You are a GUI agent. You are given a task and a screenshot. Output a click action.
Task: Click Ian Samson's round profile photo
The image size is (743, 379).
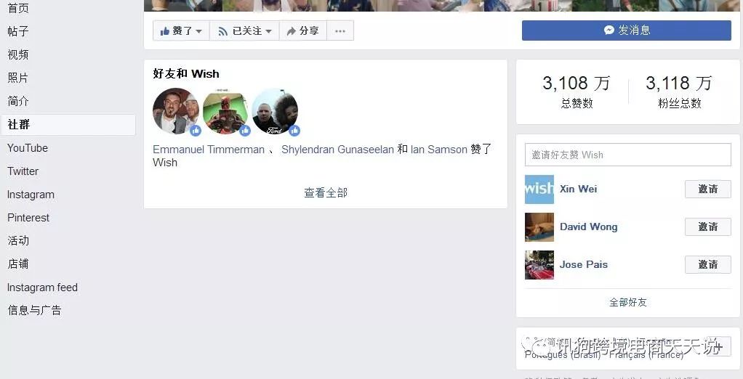(275, 111)
